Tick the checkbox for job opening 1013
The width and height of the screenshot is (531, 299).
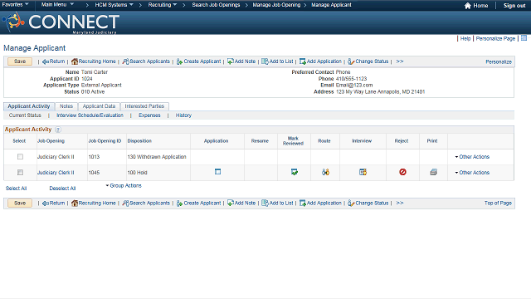coord(20,157)
